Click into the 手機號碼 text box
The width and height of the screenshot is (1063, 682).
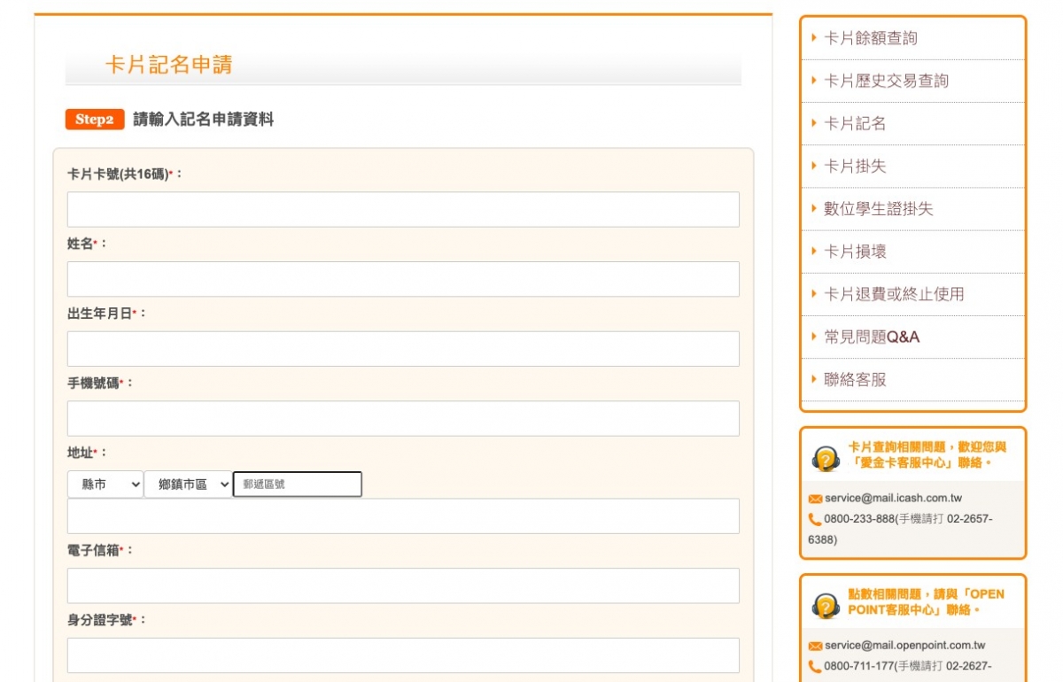[x=403, y=419]
